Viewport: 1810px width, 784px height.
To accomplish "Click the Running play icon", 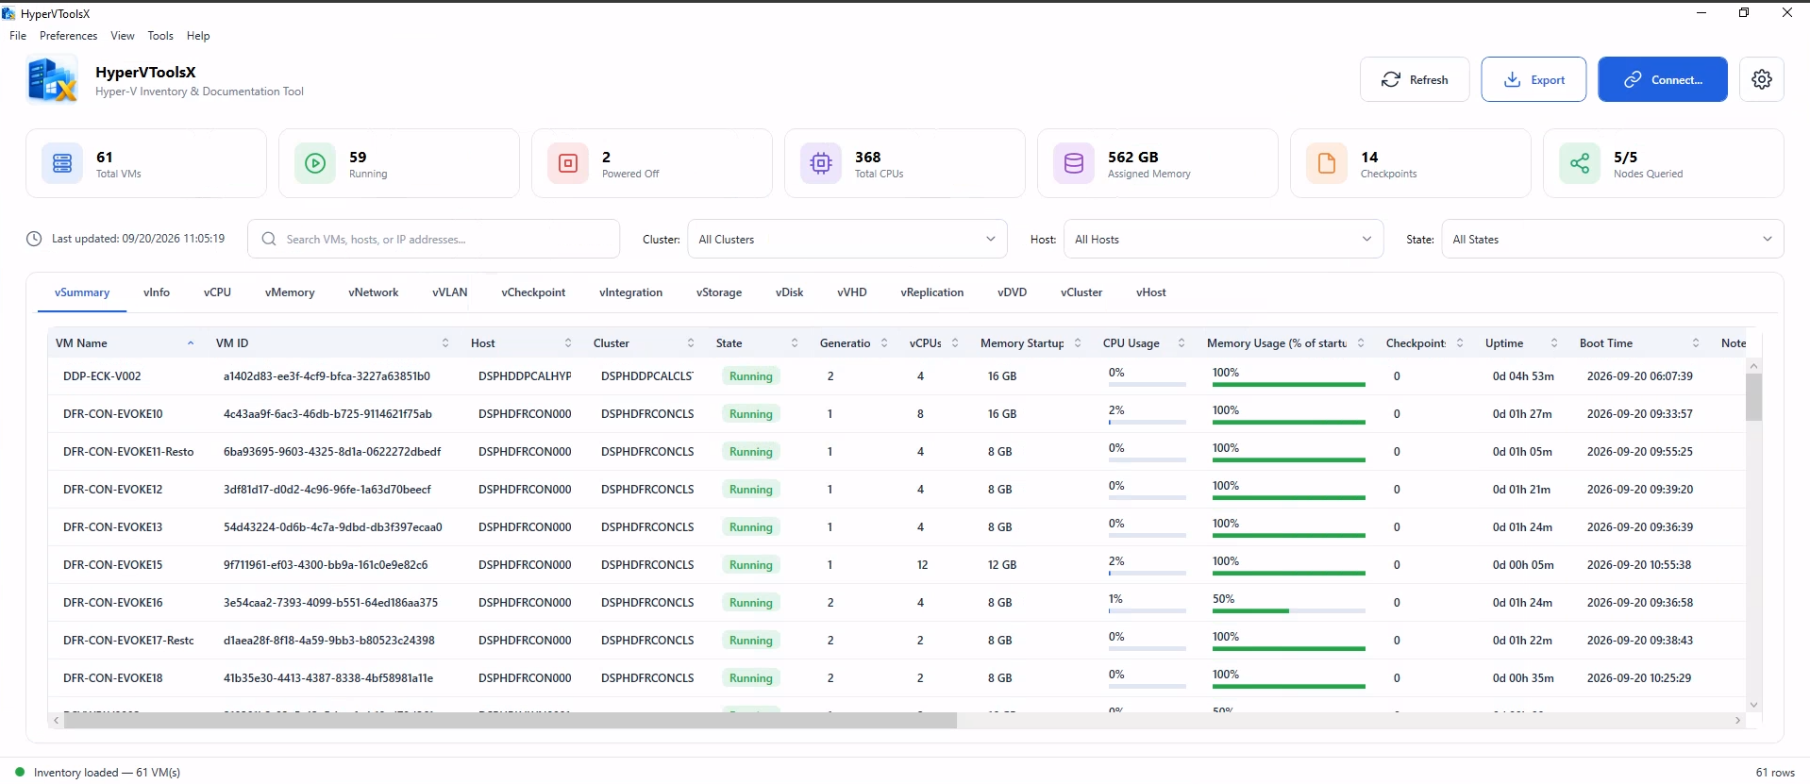I will [x=315, y=163].
